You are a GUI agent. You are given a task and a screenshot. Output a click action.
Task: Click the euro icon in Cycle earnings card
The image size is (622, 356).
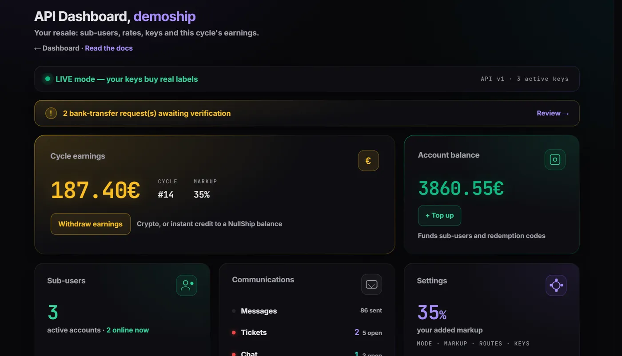368,161
